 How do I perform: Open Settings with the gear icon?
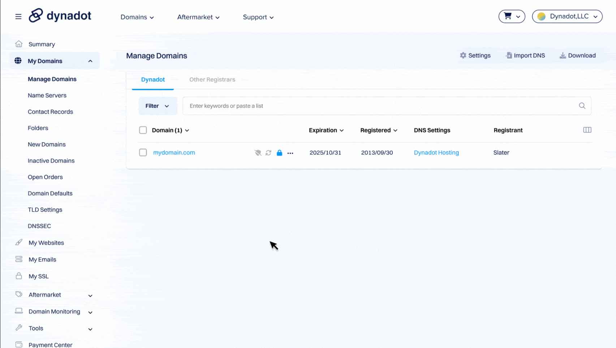[x=475, y=56]
